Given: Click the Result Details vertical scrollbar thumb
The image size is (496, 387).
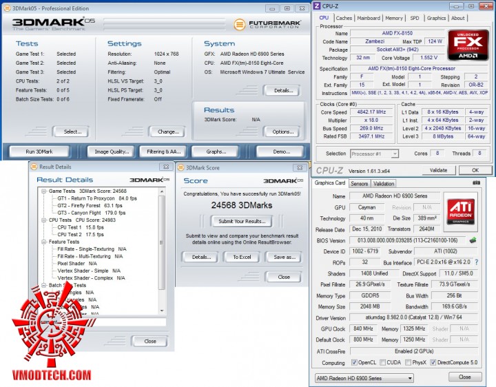Looking at the screenshot, I should (162, 242).
